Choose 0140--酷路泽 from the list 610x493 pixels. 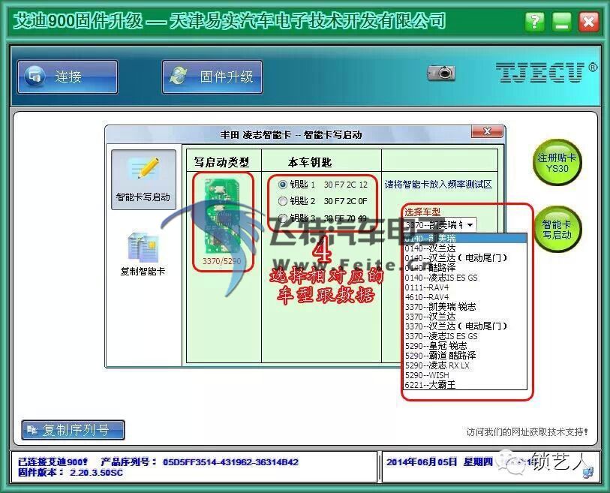(465, 267)
